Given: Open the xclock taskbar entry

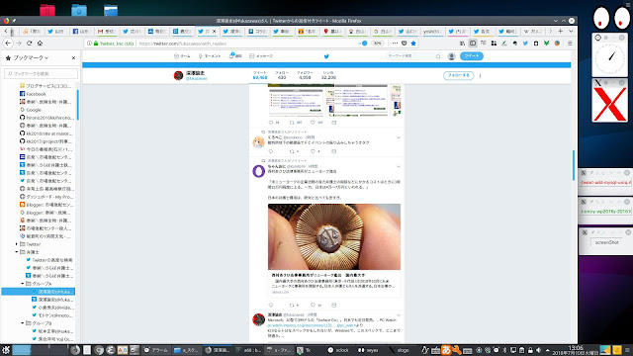Looking at the screenshot, I should (338, 350).
